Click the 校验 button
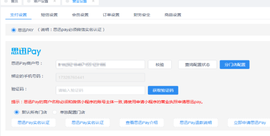270x136 pixels. click(160, 65)
